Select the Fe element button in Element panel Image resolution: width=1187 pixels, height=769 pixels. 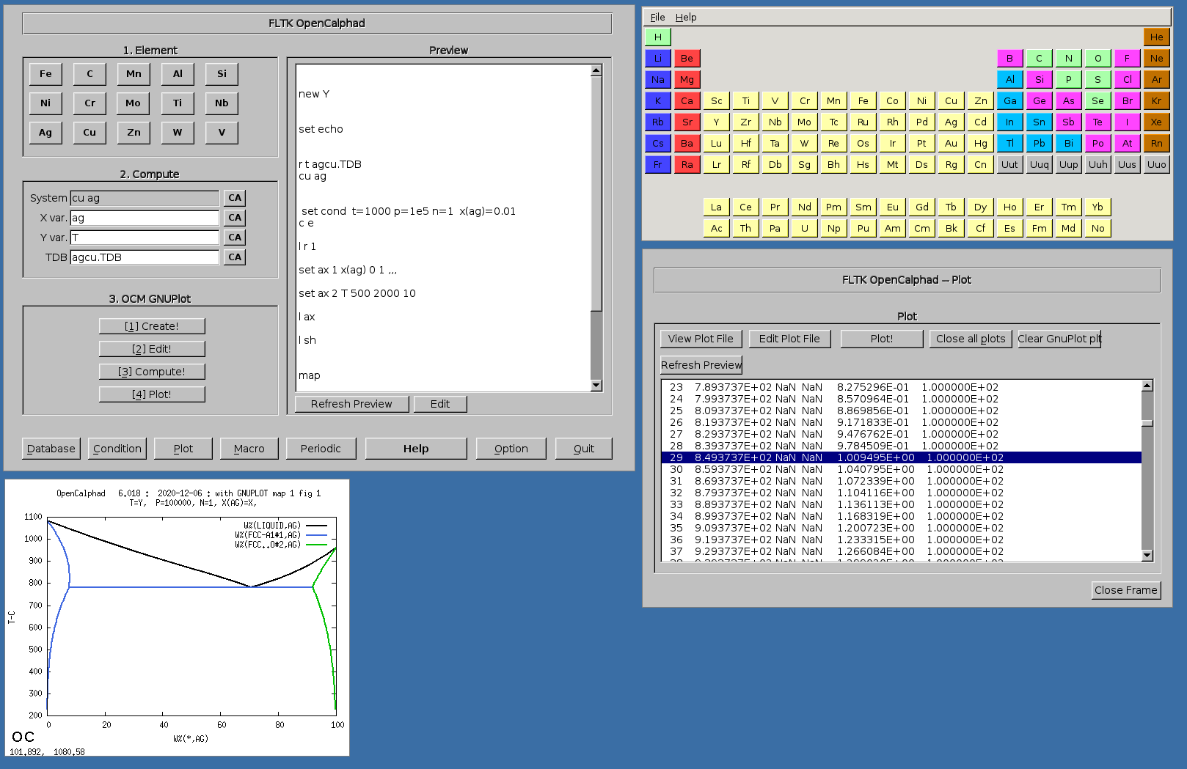[x=45, y=74]
